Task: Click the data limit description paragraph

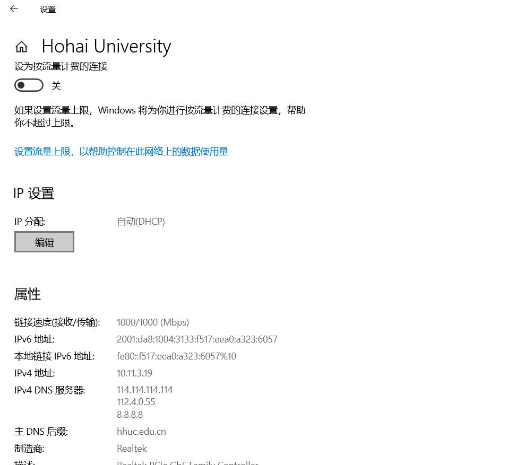Action: 160,116
